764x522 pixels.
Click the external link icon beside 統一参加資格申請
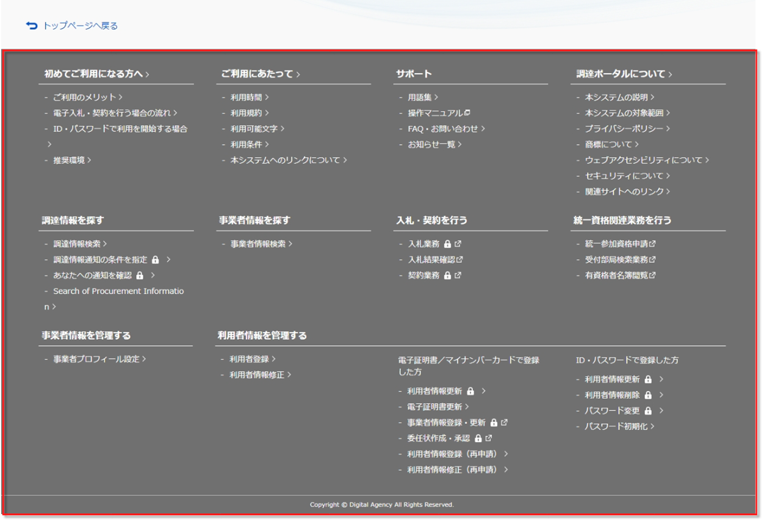(652, 243)
